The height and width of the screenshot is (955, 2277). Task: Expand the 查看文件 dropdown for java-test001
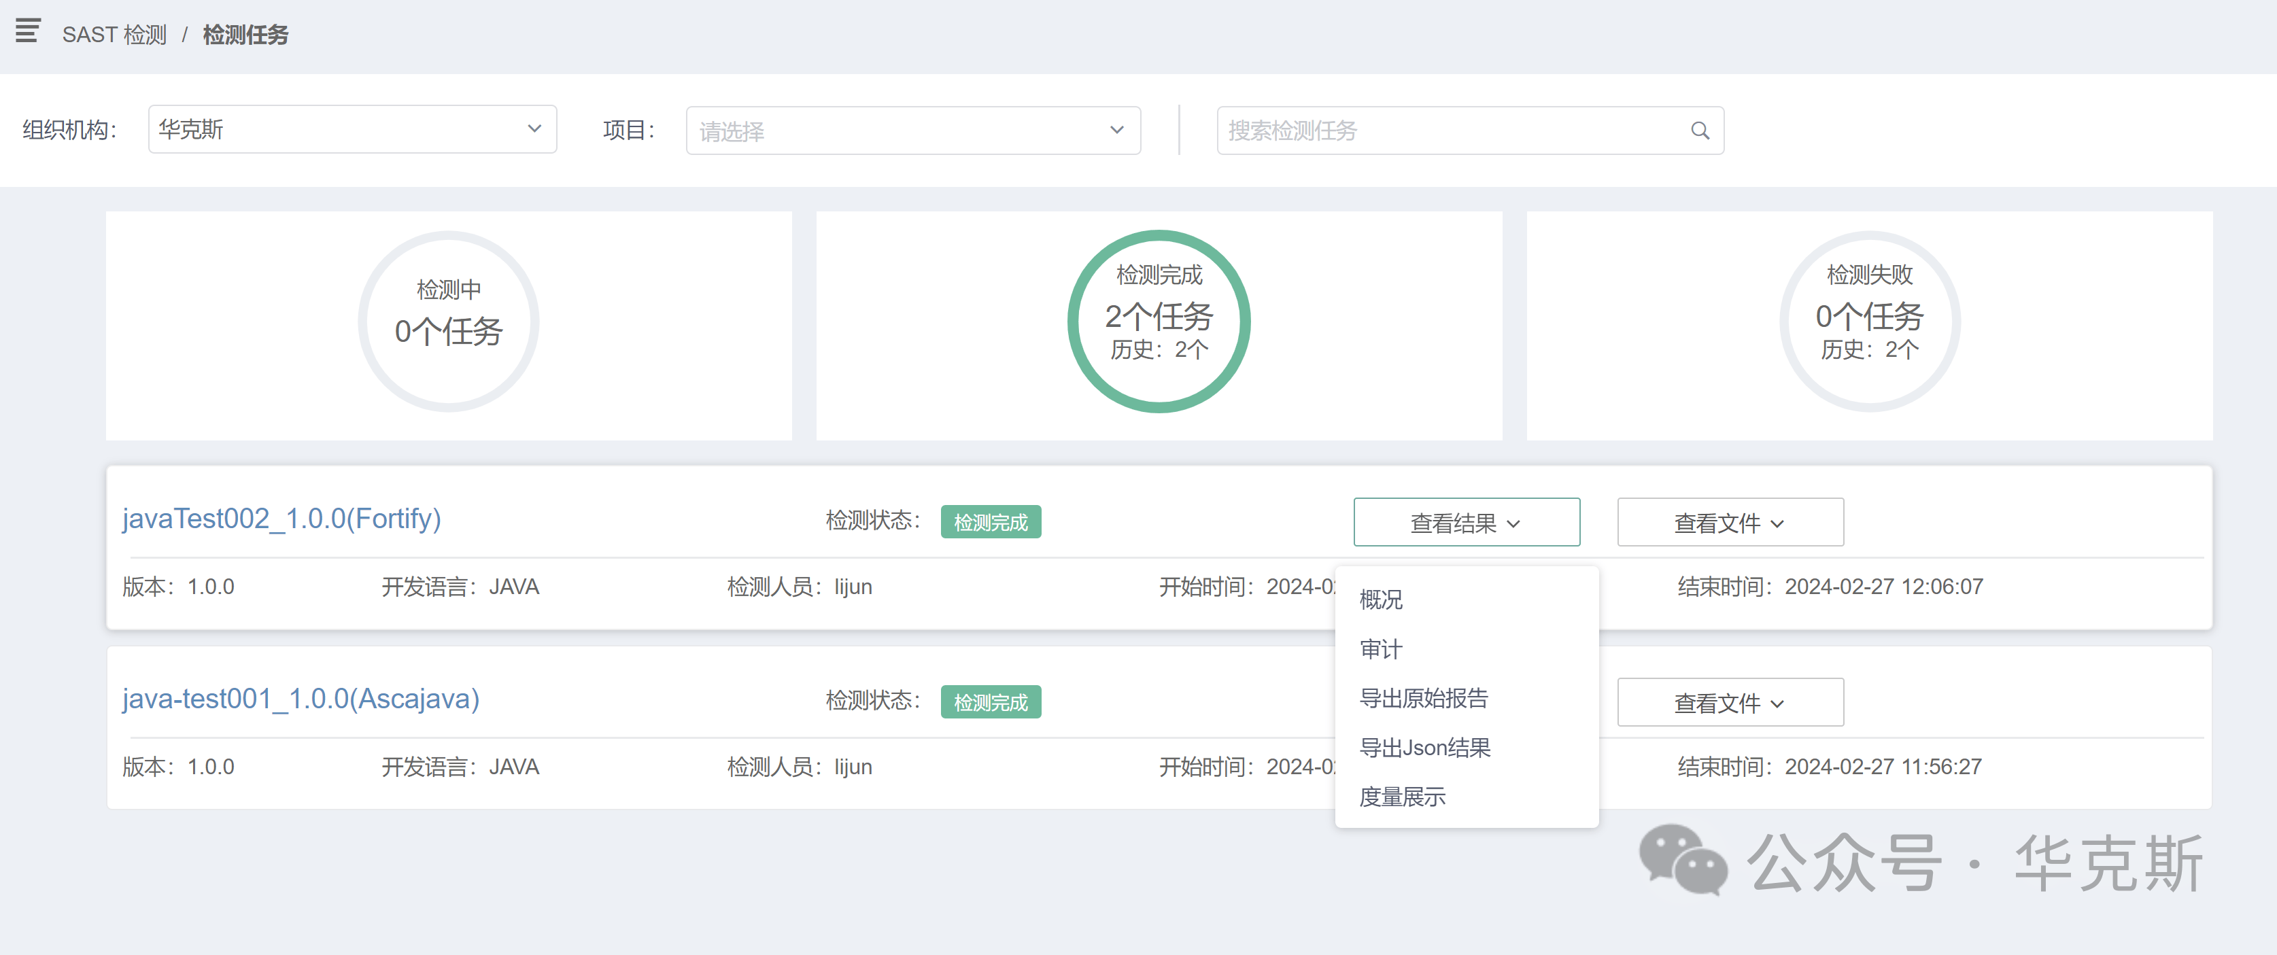pos(1729,701)
